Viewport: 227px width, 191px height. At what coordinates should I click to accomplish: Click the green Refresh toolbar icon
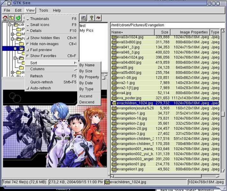[x=18, y=18]
